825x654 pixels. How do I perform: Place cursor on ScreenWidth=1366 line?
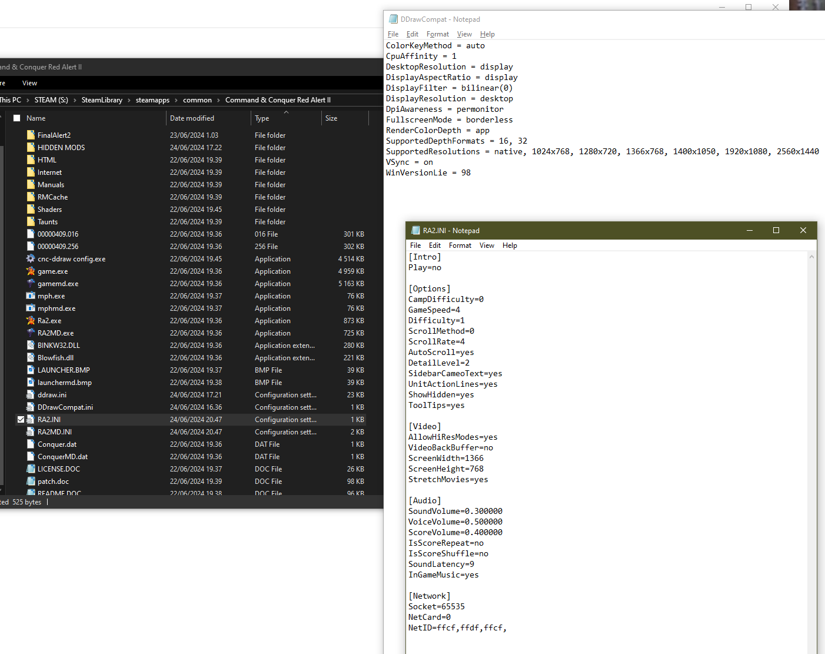[446, 458]
